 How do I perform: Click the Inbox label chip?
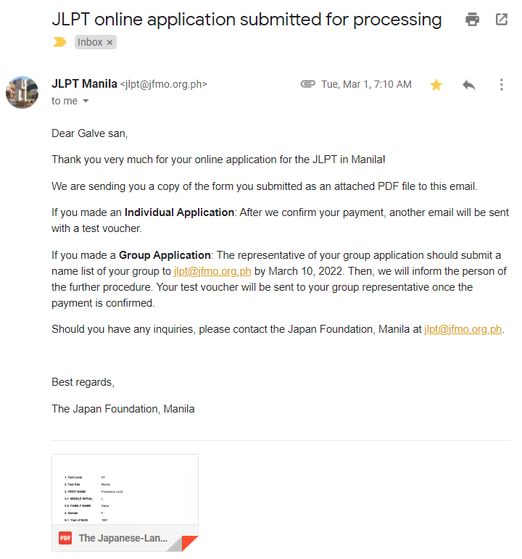(x=90, y=43)
